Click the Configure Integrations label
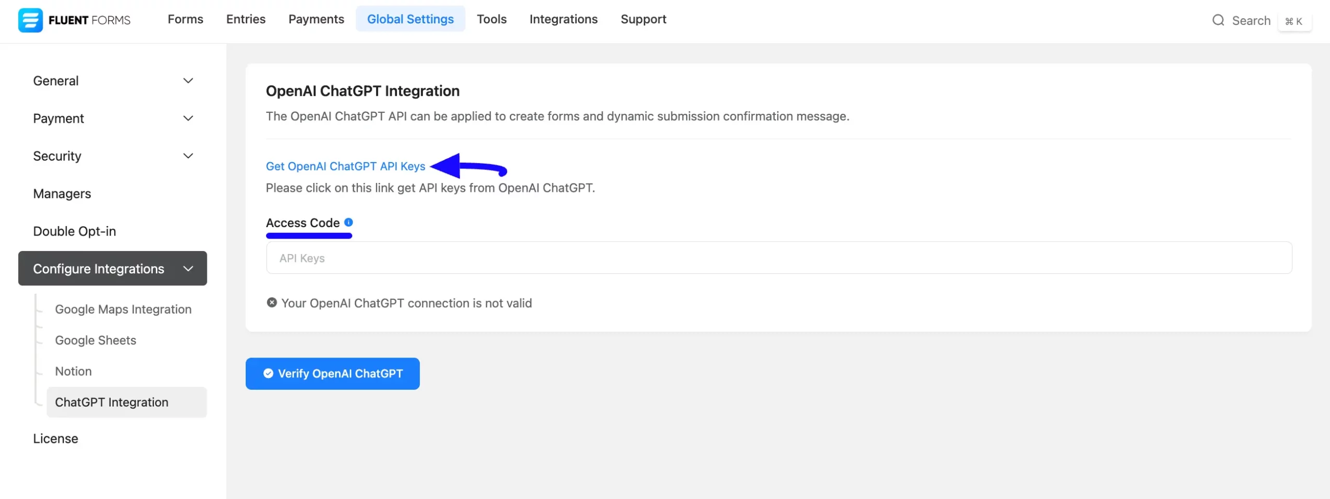Viewport: 1330px width, 499px height. click(99, 269)
